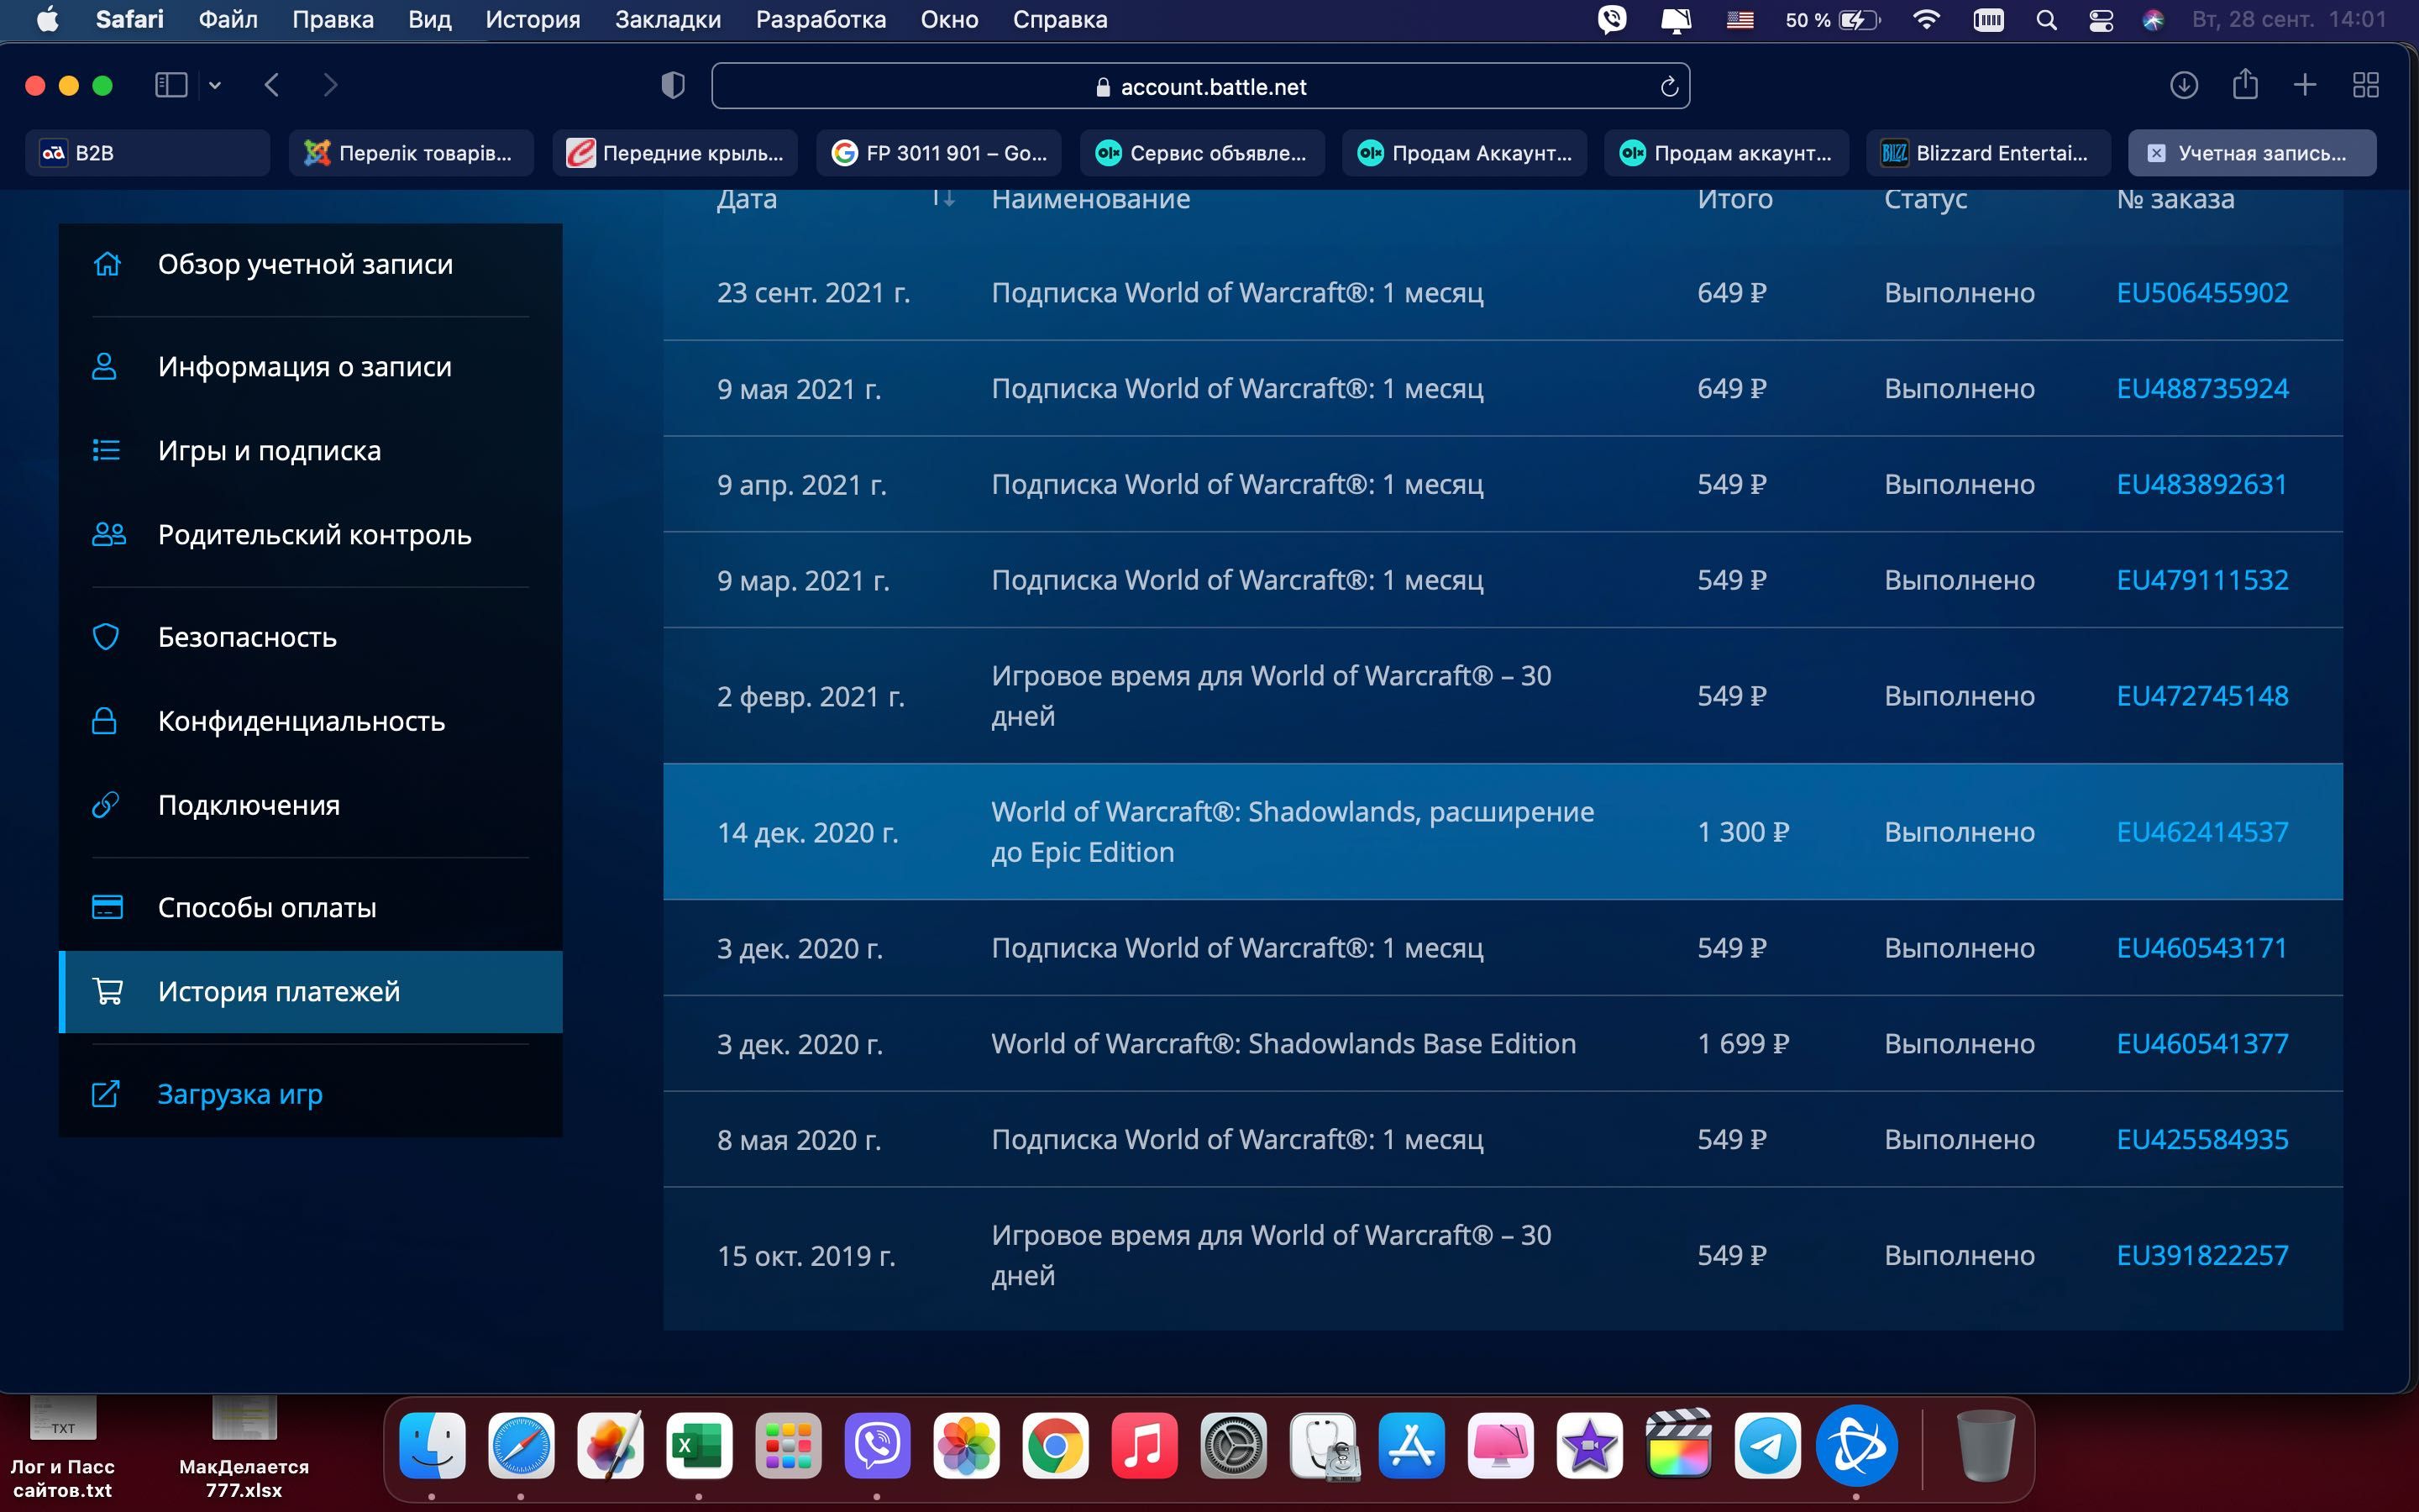Switch to "Передние крыль..." tab
This screenshot has height=1512, width=2419.
[674, 153]
